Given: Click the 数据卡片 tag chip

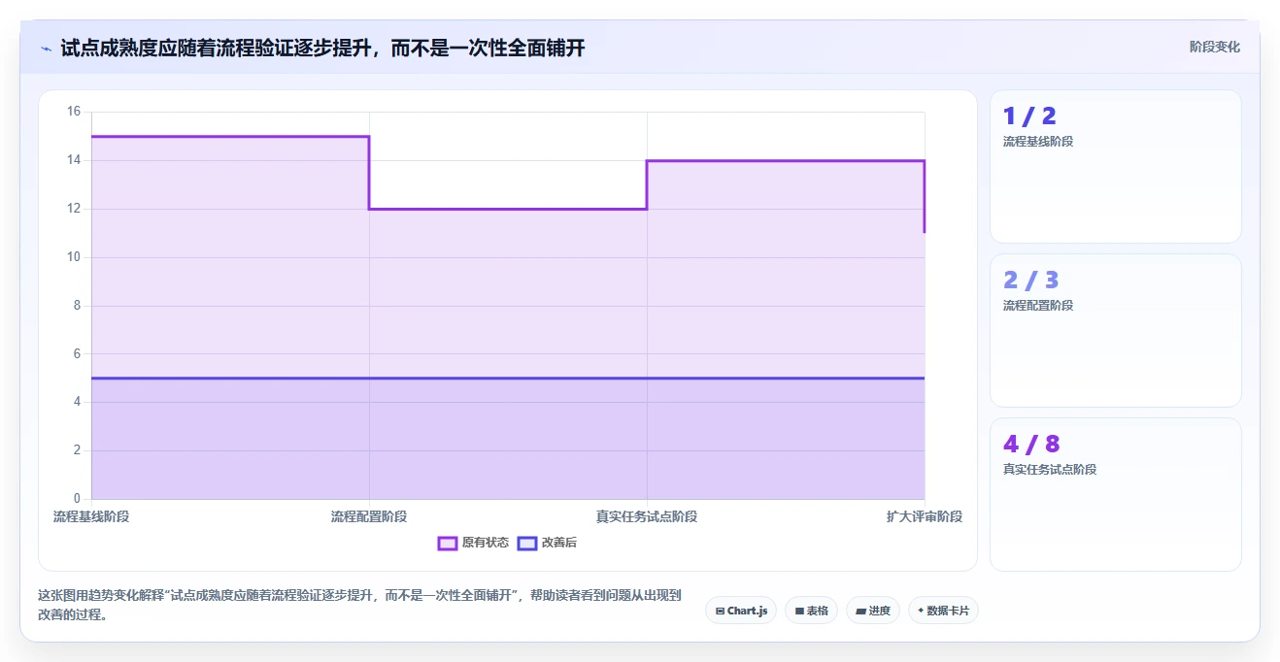Looking at the screenshot, I should click(x=943, y=611).
